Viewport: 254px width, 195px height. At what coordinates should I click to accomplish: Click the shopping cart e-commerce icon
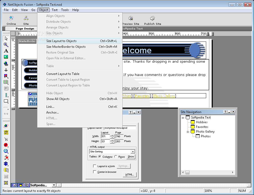tap(6, 139)
